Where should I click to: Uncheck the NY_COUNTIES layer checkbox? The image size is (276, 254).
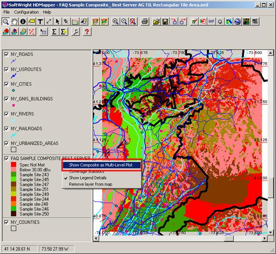7,222
